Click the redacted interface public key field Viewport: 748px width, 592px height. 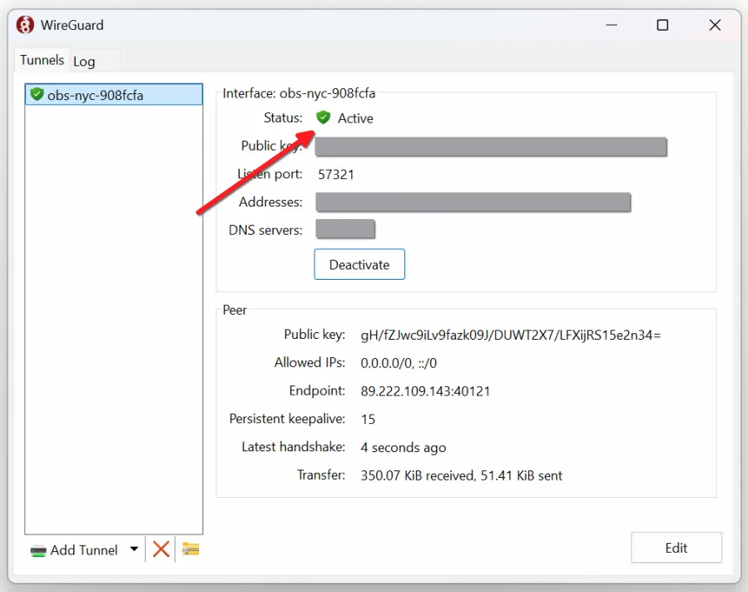click(x=491, y=147)
